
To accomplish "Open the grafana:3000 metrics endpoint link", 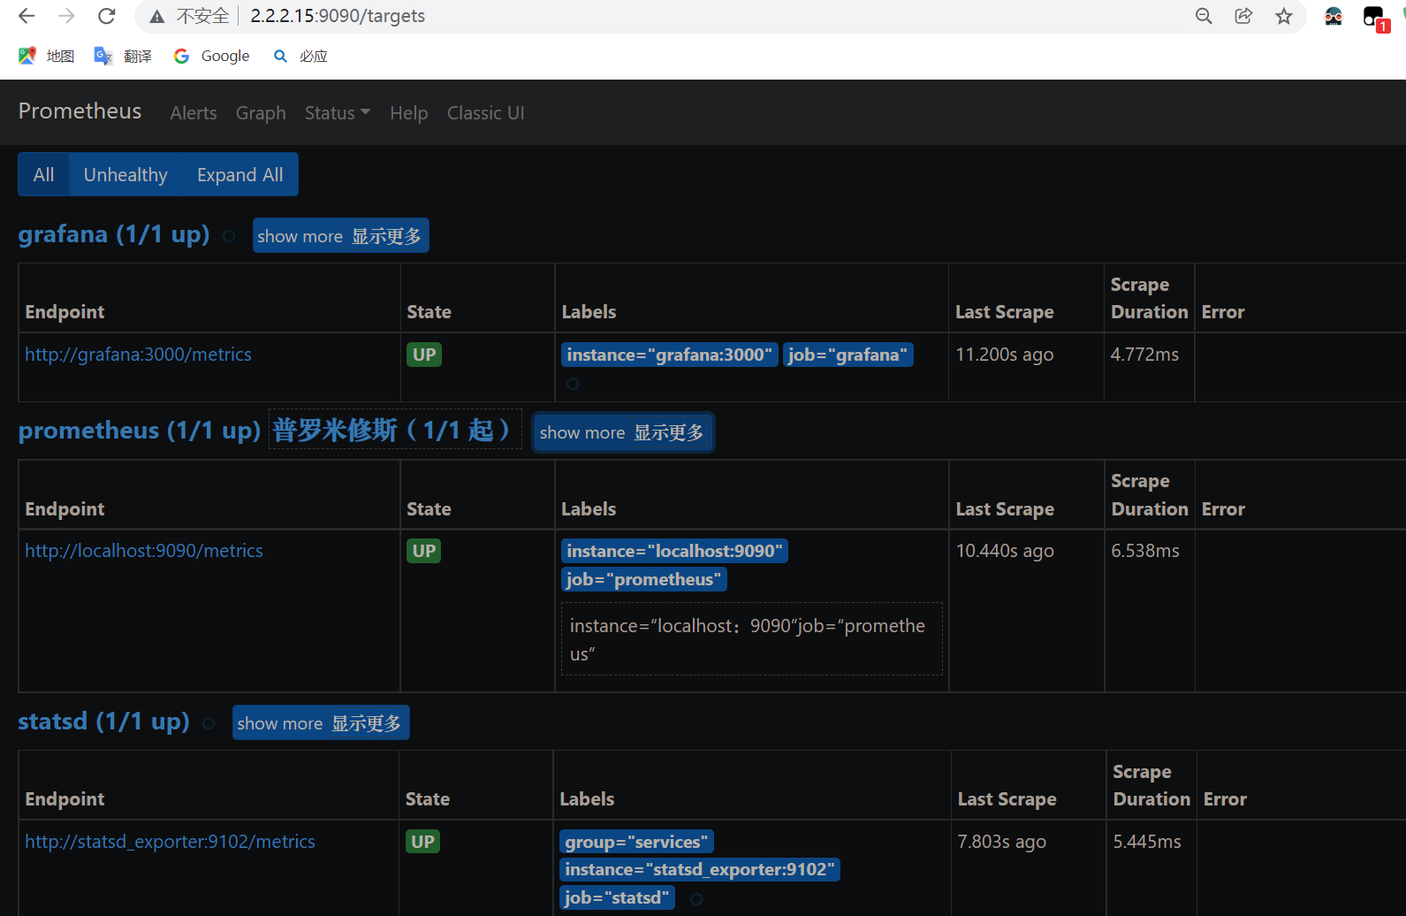I will (x=138, y=355).
